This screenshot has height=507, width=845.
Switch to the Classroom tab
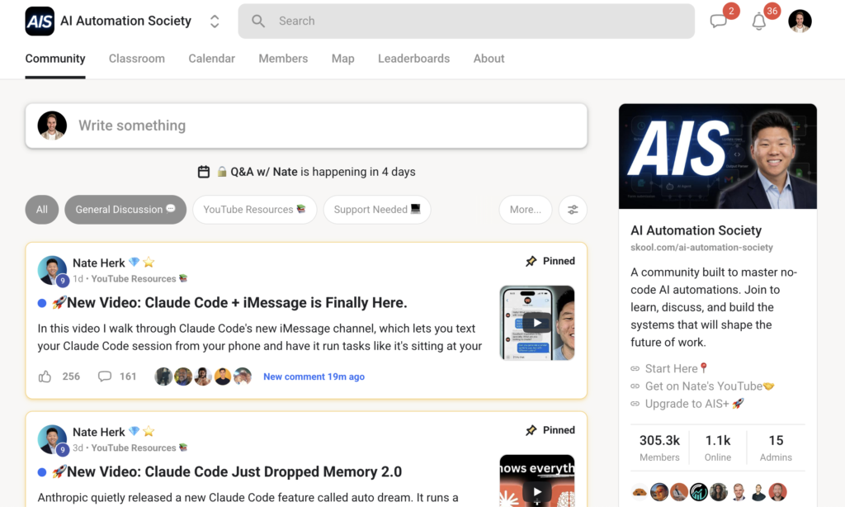[137, 59]
